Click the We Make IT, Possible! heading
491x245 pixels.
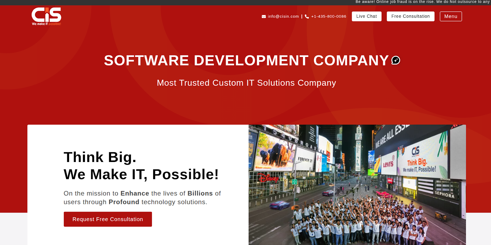coord(141,174)
